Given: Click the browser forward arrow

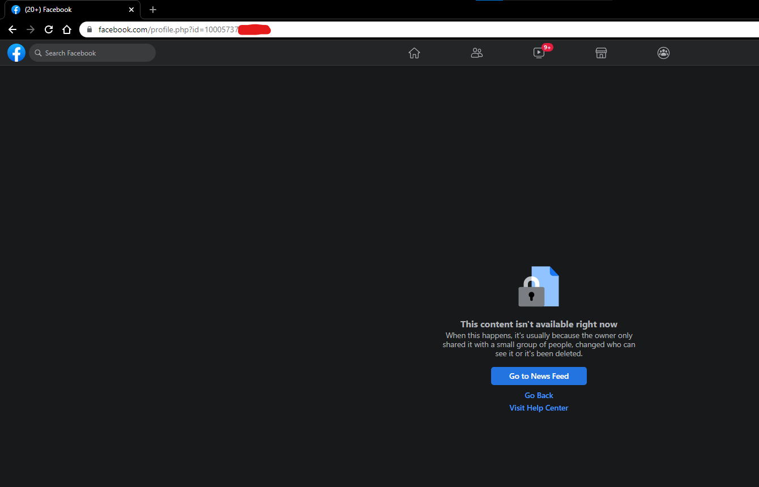Looking at the screenshot, I should click(31, 29).
